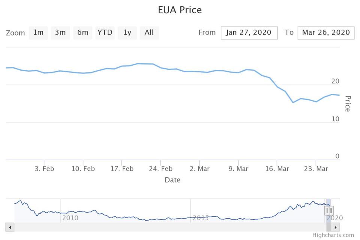Click the EUA Price chart title
360x240 pixels.
pos(180,10)
